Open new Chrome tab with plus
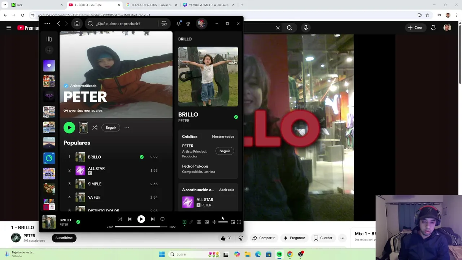Screen dimensions: 462x260 [242, 5]
